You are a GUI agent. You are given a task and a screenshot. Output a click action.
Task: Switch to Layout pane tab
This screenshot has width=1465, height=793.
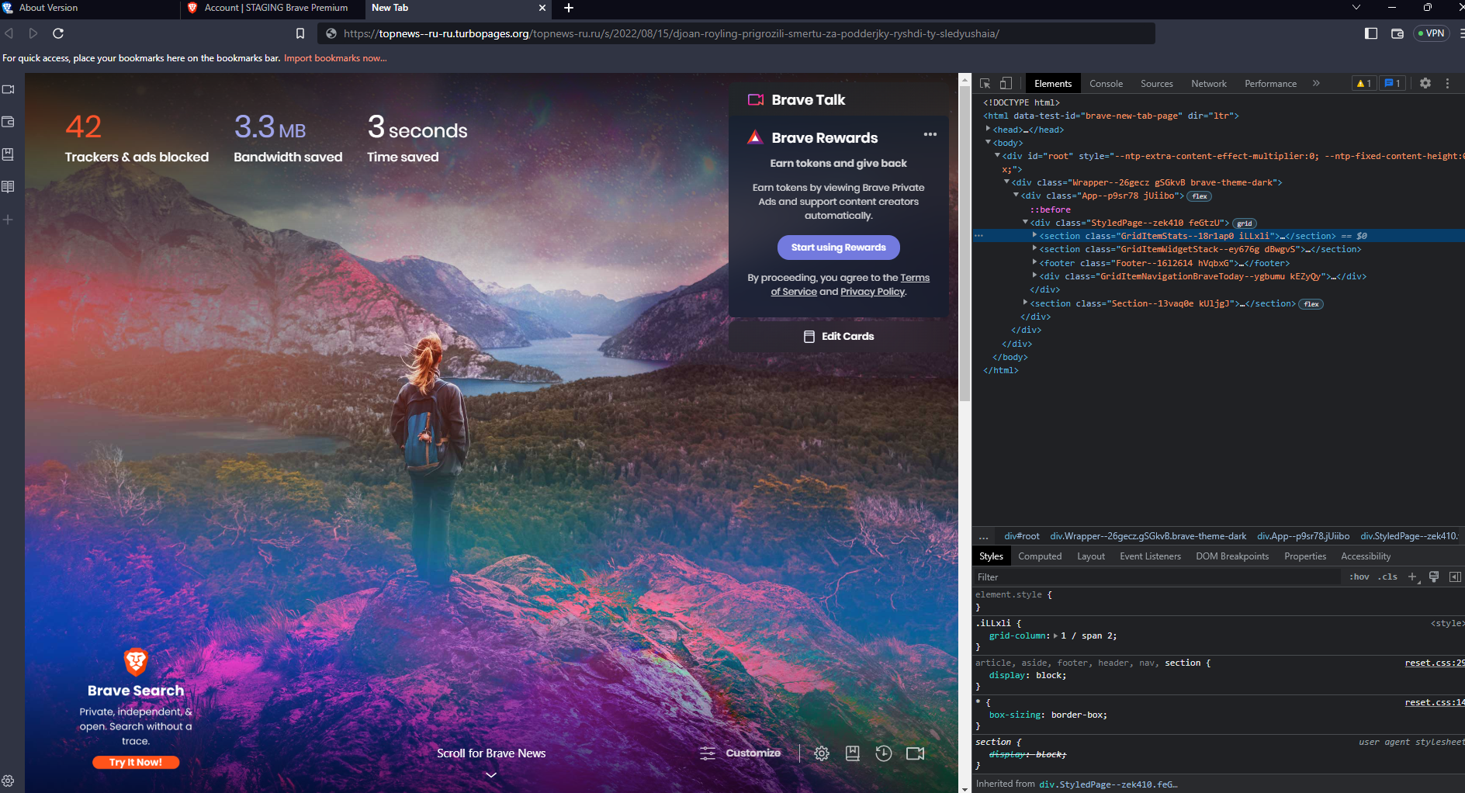click(1091, 556)
